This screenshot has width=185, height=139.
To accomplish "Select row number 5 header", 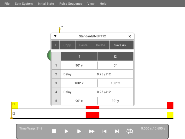I will coord(56,101).
